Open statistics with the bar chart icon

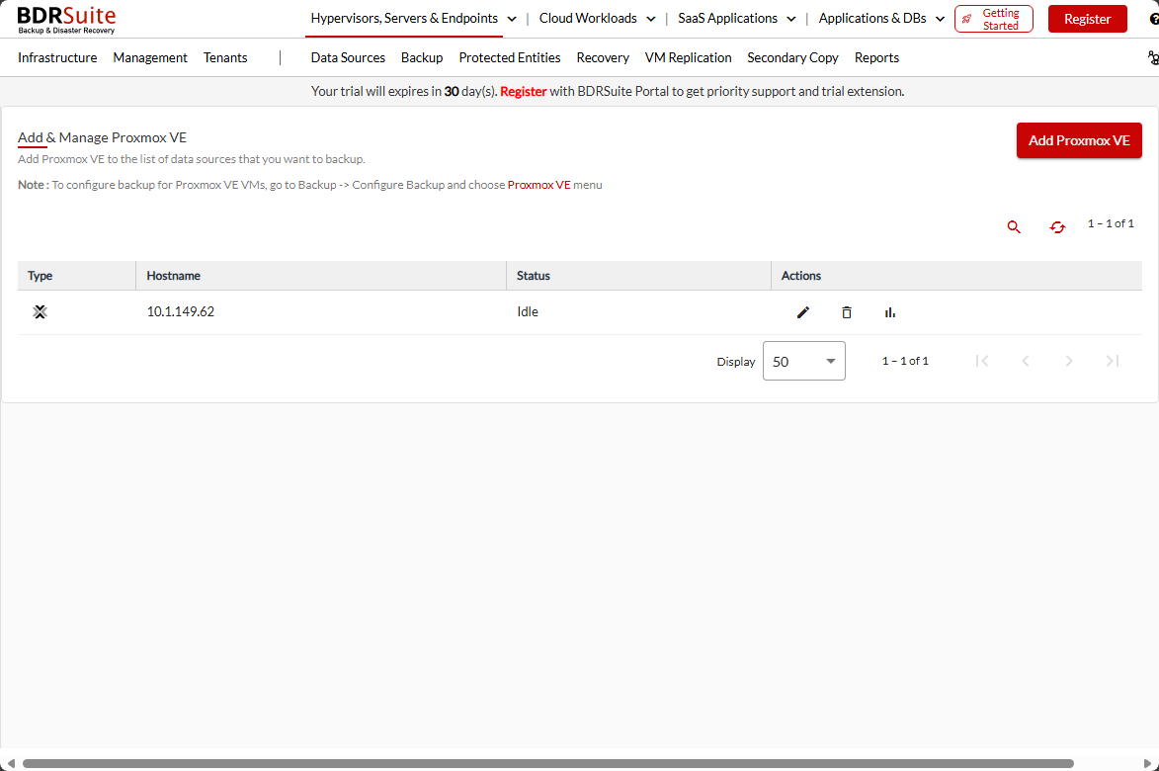pyautogui.click(x=888, y=312)
